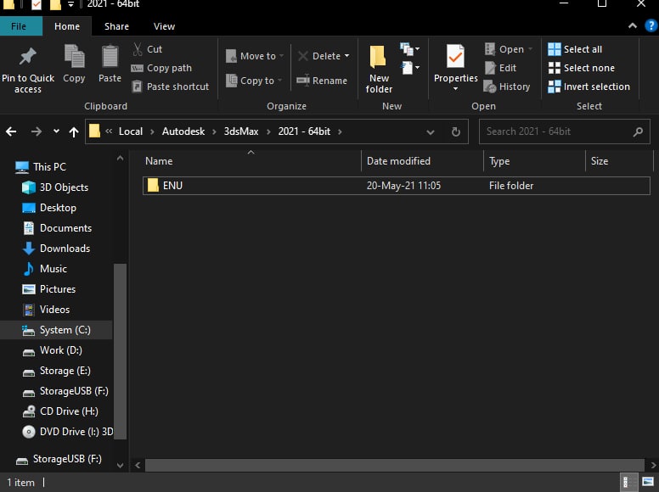Click 3dsMax in the address path
This screenshot has height=492, width=659.
point(241,131)
